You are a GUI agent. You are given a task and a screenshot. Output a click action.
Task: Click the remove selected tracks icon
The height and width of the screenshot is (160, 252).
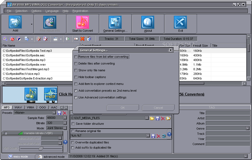pos(39,39)
